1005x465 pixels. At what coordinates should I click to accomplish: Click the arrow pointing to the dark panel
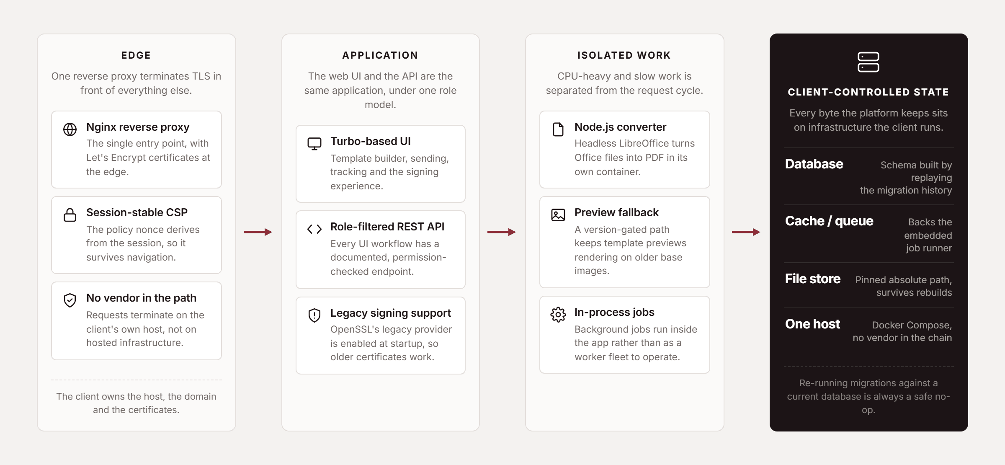tap(746, 232)
